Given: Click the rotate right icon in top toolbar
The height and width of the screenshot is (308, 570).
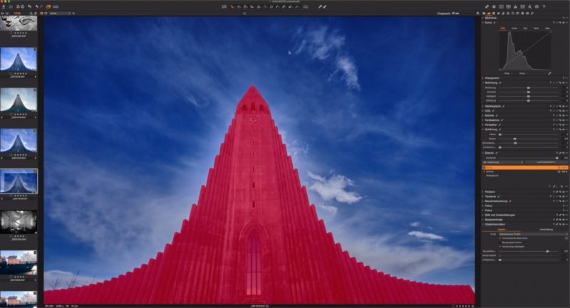Looking at the screenshot, I should point(23,6).
